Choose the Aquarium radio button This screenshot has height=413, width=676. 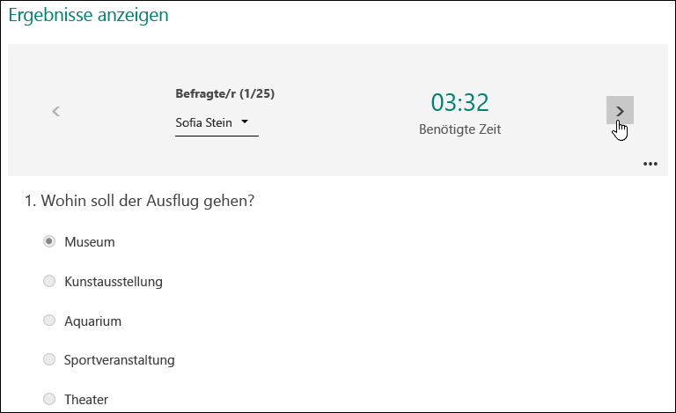coord(49,321)
